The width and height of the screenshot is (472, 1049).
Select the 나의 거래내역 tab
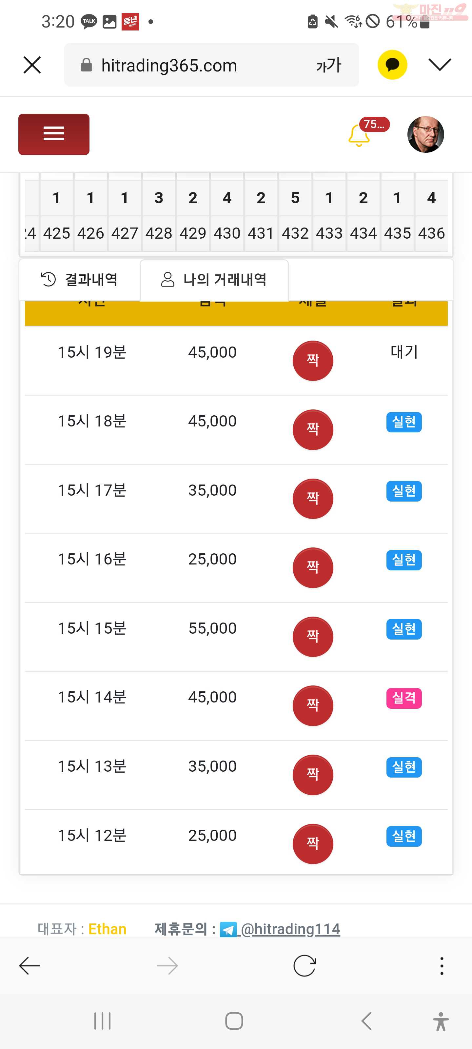coord(214,280)
